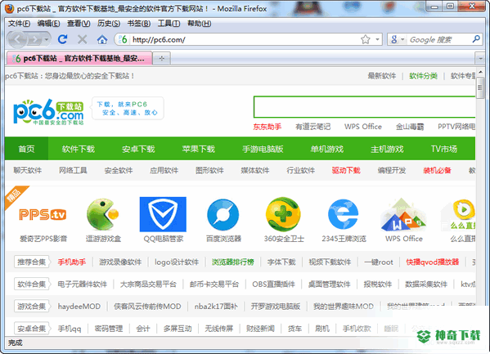Reload the page with refresh icon
This screenshot has height=354, width=490.
62,39
